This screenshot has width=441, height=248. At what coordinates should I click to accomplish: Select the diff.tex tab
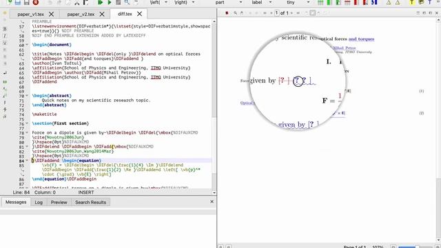tap(125, 14)
